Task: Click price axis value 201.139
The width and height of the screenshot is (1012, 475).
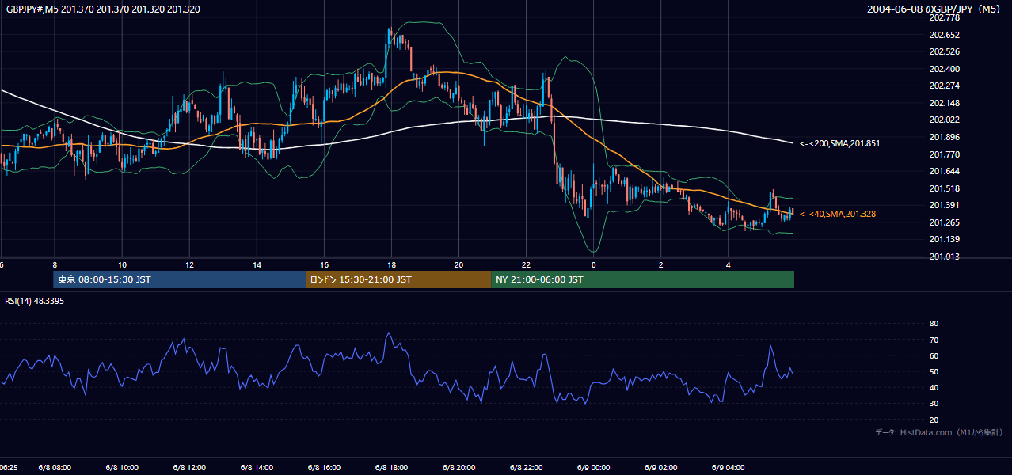Action: click(944, 239)
